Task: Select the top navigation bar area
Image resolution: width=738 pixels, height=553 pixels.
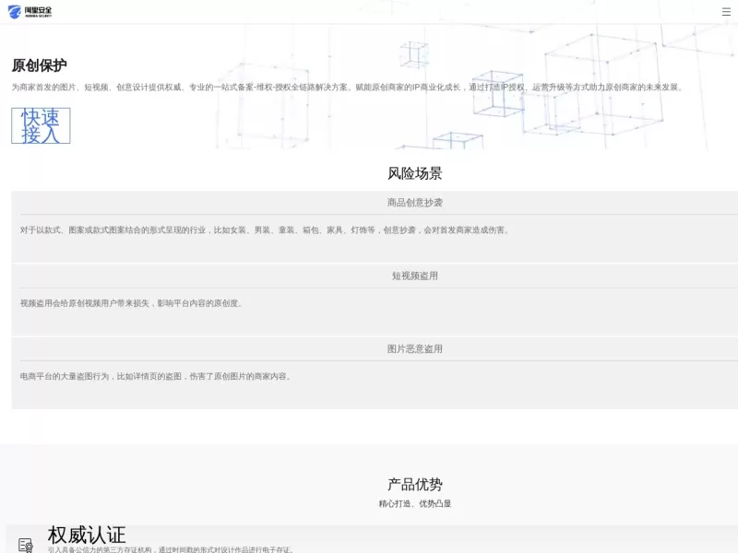Action: tap(369, 11)
